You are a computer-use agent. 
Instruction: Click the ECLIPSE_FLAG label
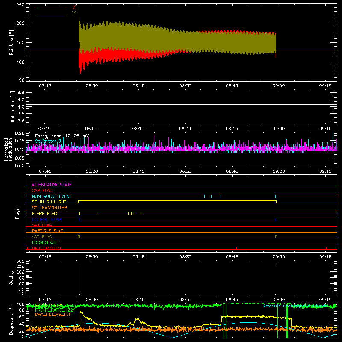click(47, 219)
